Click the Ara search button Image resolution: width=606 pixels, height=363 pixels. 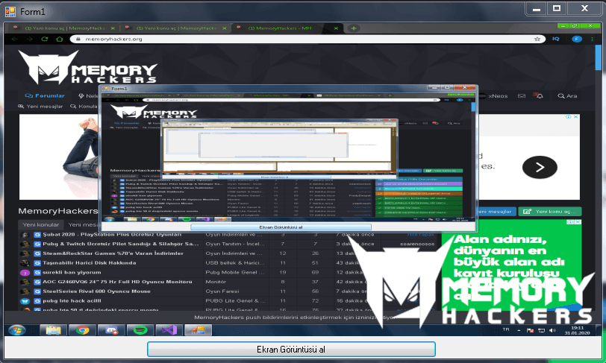[567, 95]
